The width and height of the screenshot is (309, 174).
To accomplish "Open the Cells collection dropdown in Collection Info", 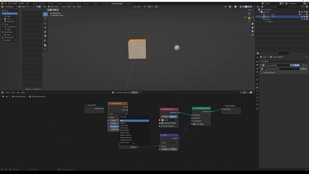I will [169, 120].
